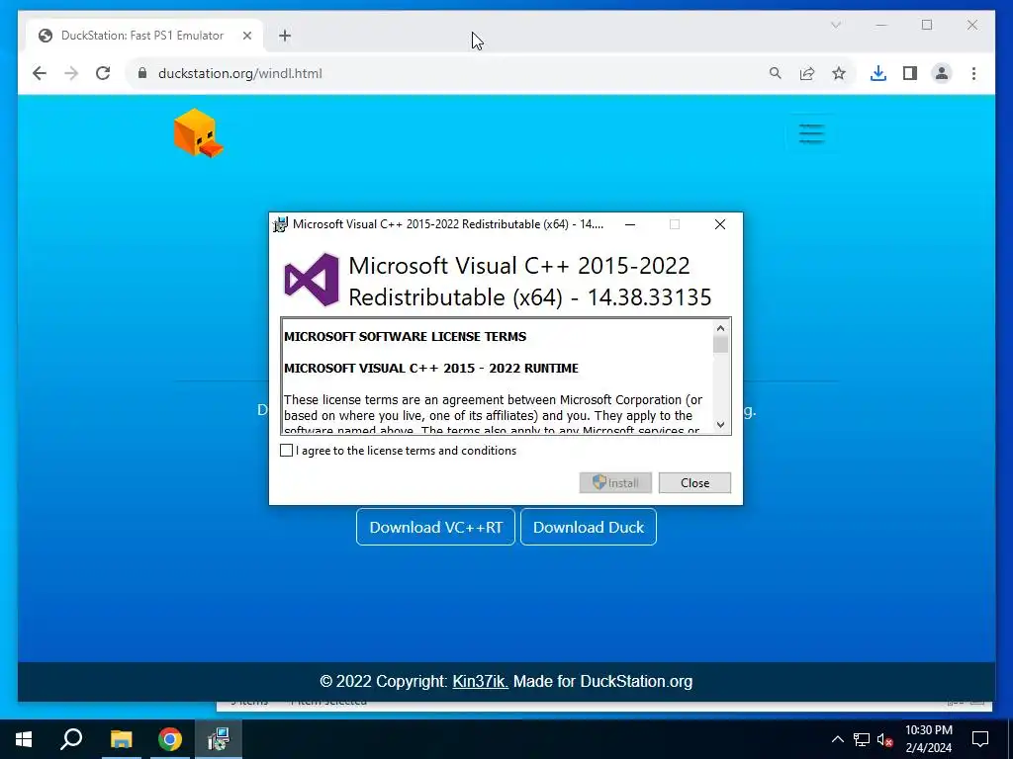The width and height of the screenshot is (1013, 759).
Task: Open Chrome tab search chevron
Action: click(835, 25)
